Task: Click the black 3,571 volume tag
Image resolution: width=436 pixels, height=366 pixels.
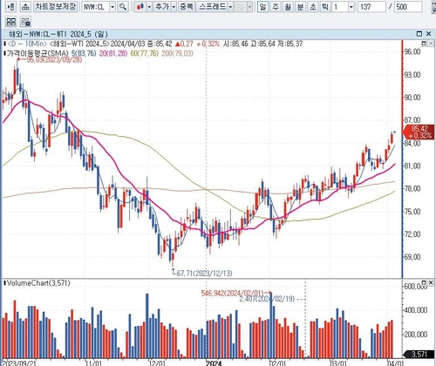Action: (x=419, y=354)
